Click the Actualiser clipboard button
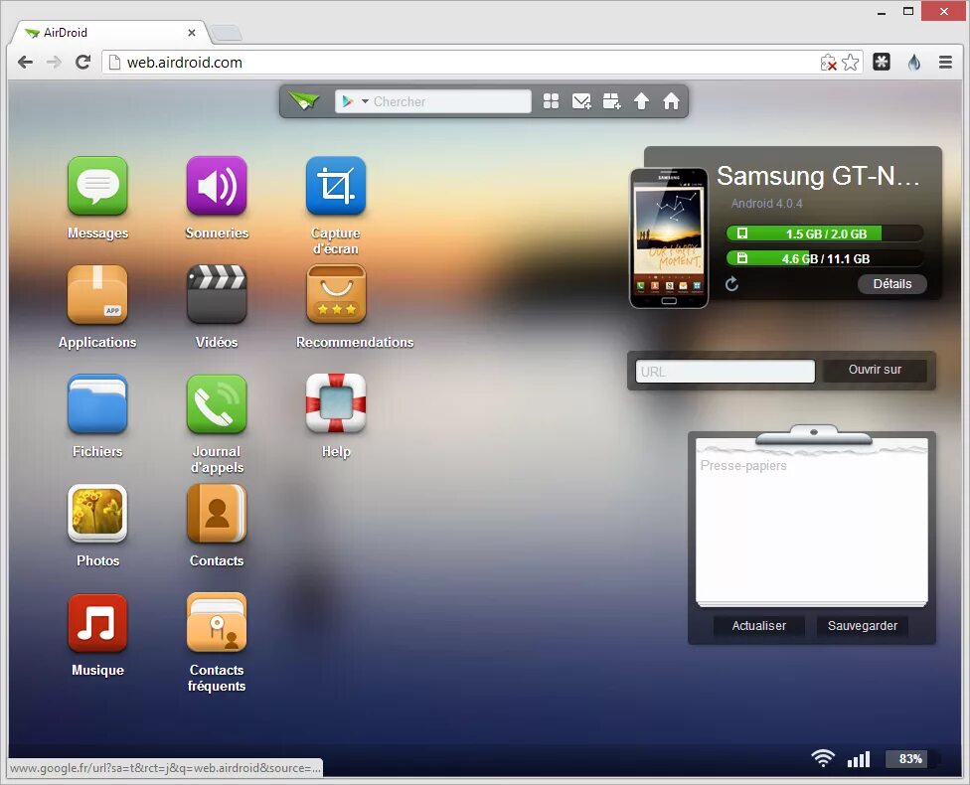 (759, 625)
